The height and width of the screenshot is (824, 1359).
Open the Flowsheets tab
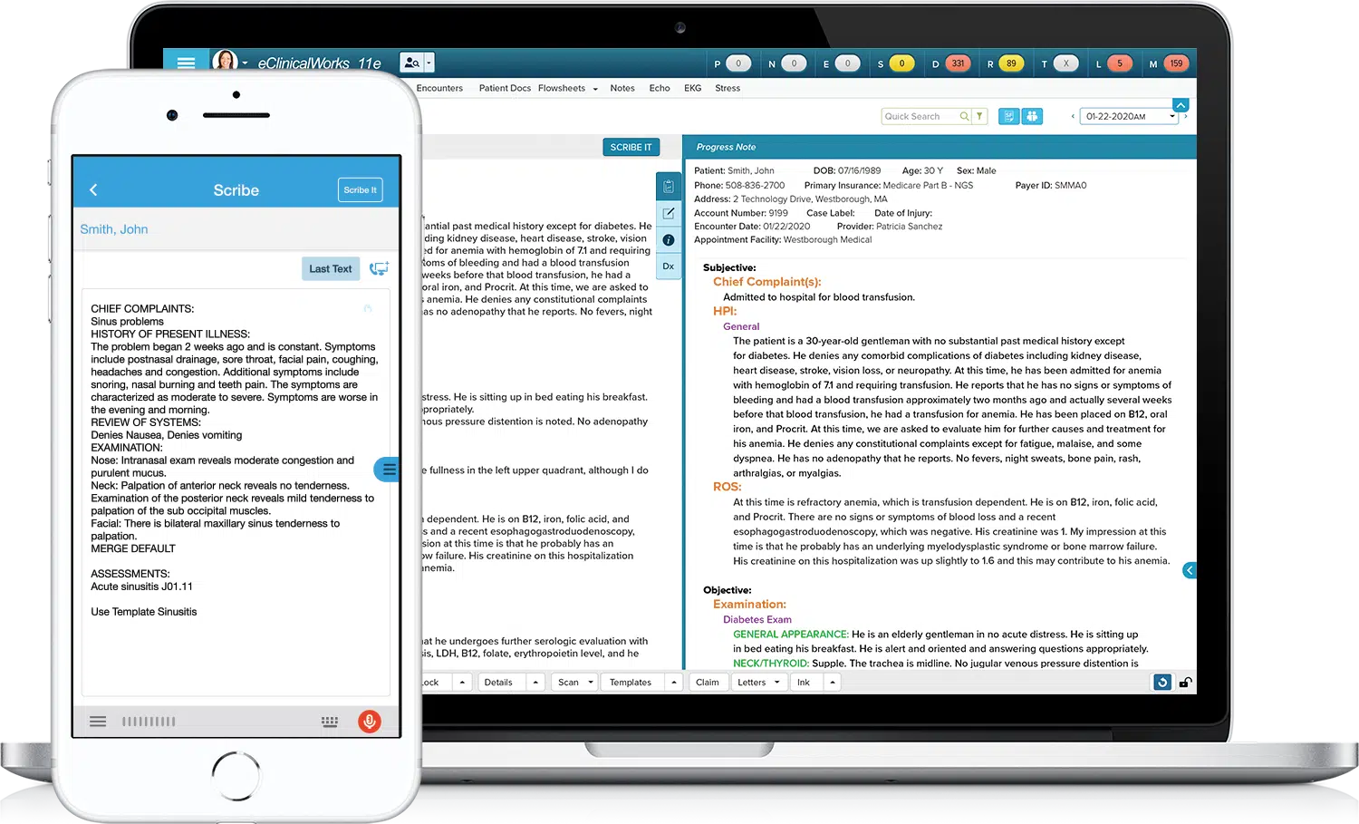(x=562, y=88)
